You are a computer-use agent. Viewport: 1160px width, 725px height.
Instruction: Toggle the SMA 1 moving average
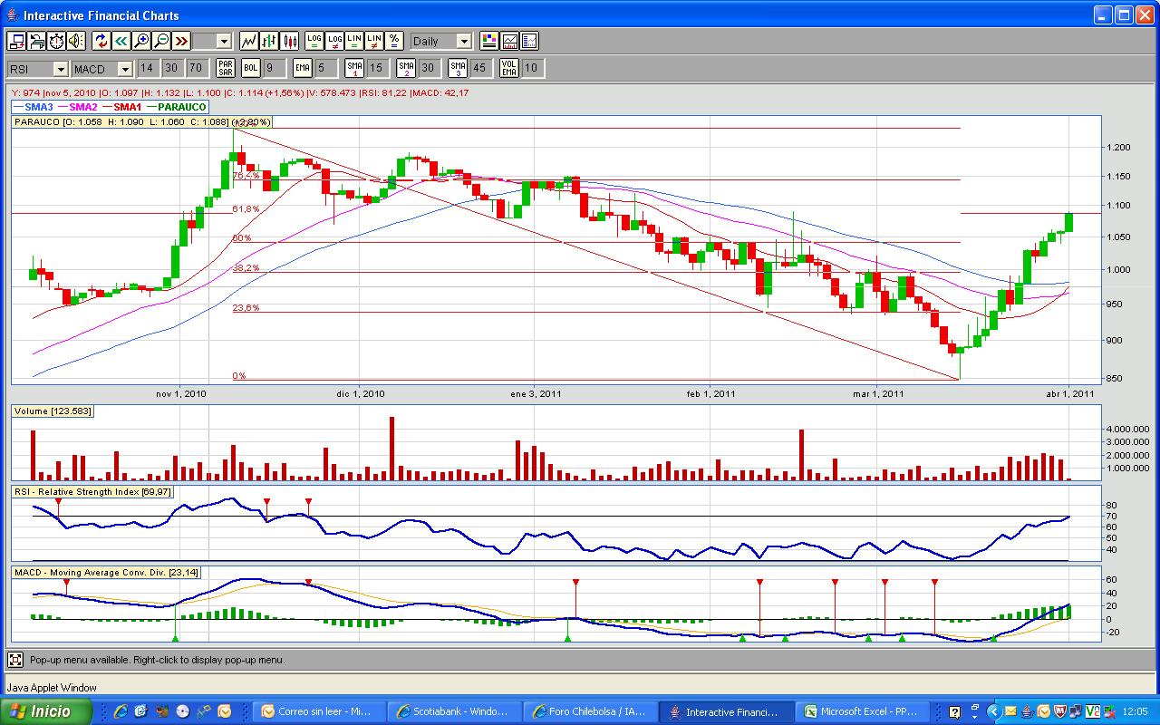pos(354,68)
